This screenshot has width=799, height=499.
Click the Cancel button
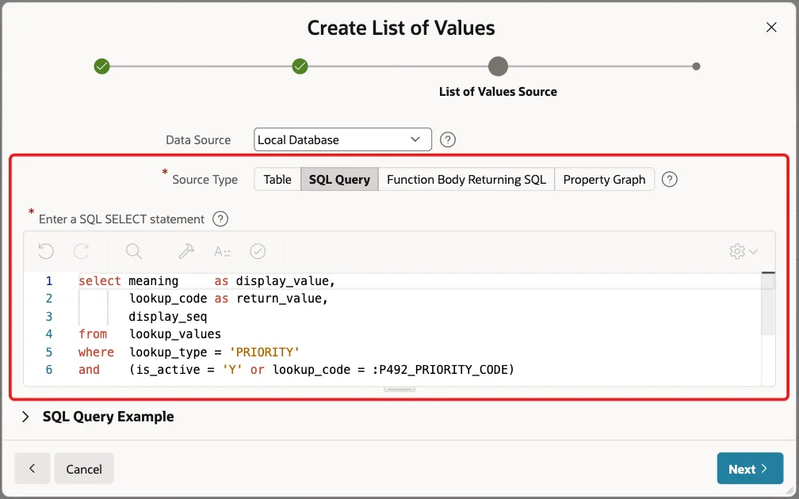[x=84, y=468]
